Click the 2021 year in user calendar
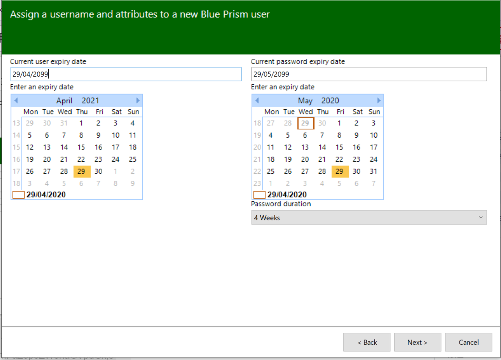This screenshot has height=360, width=501. (x=90, y=100)
